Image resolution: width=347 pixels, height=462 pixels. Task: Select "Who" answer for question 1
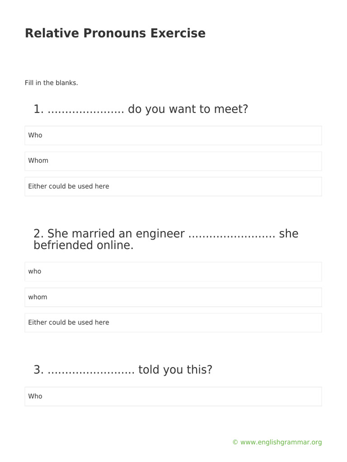pos(173,135)
